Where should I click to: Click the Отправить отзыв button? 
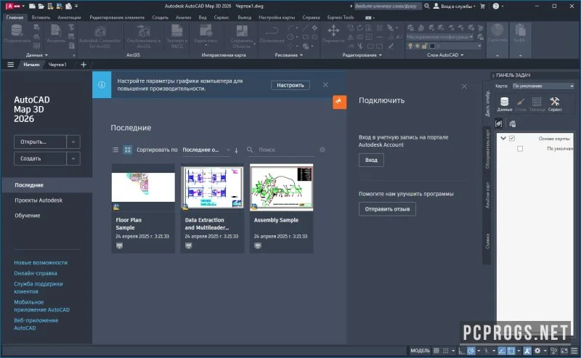click(x=387, y=209)
